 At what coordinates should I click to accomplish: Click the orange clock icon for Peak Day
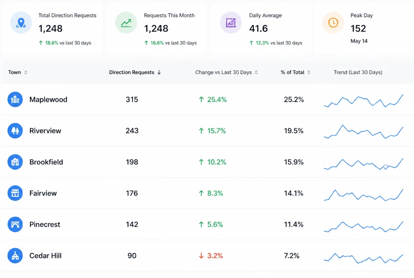tap(333, 23)
